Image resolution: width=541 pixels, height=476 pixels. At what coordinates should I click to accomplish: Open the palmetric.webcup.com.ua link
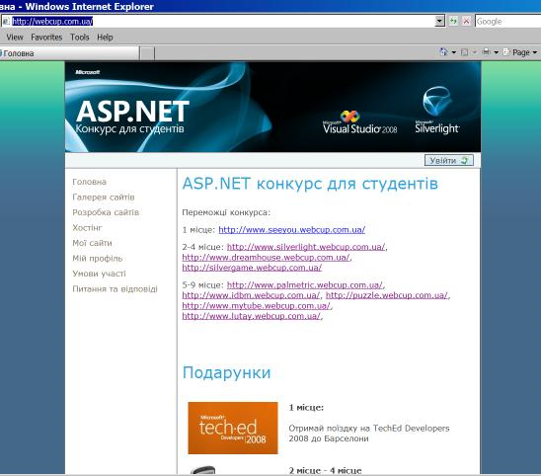coord(305,285)
